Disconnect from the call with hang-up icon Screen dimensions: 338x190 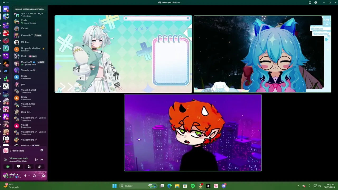[x=42, y=160]
